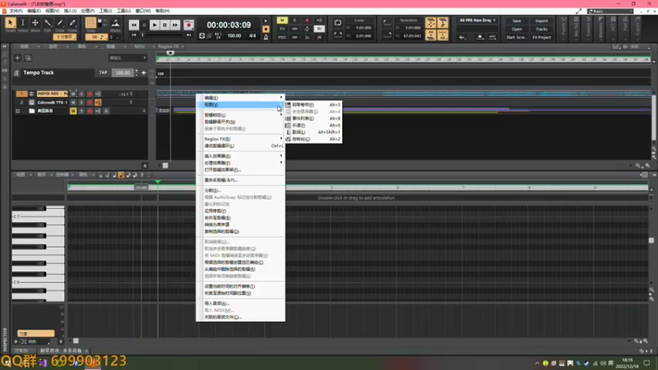Open the MIDI menu in track view
Screen dimensions: 658x370
click(141, 47)
